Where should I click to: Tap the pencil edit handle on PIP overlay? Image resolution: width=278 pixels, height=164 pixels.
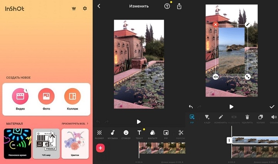(x=247, y=24)
